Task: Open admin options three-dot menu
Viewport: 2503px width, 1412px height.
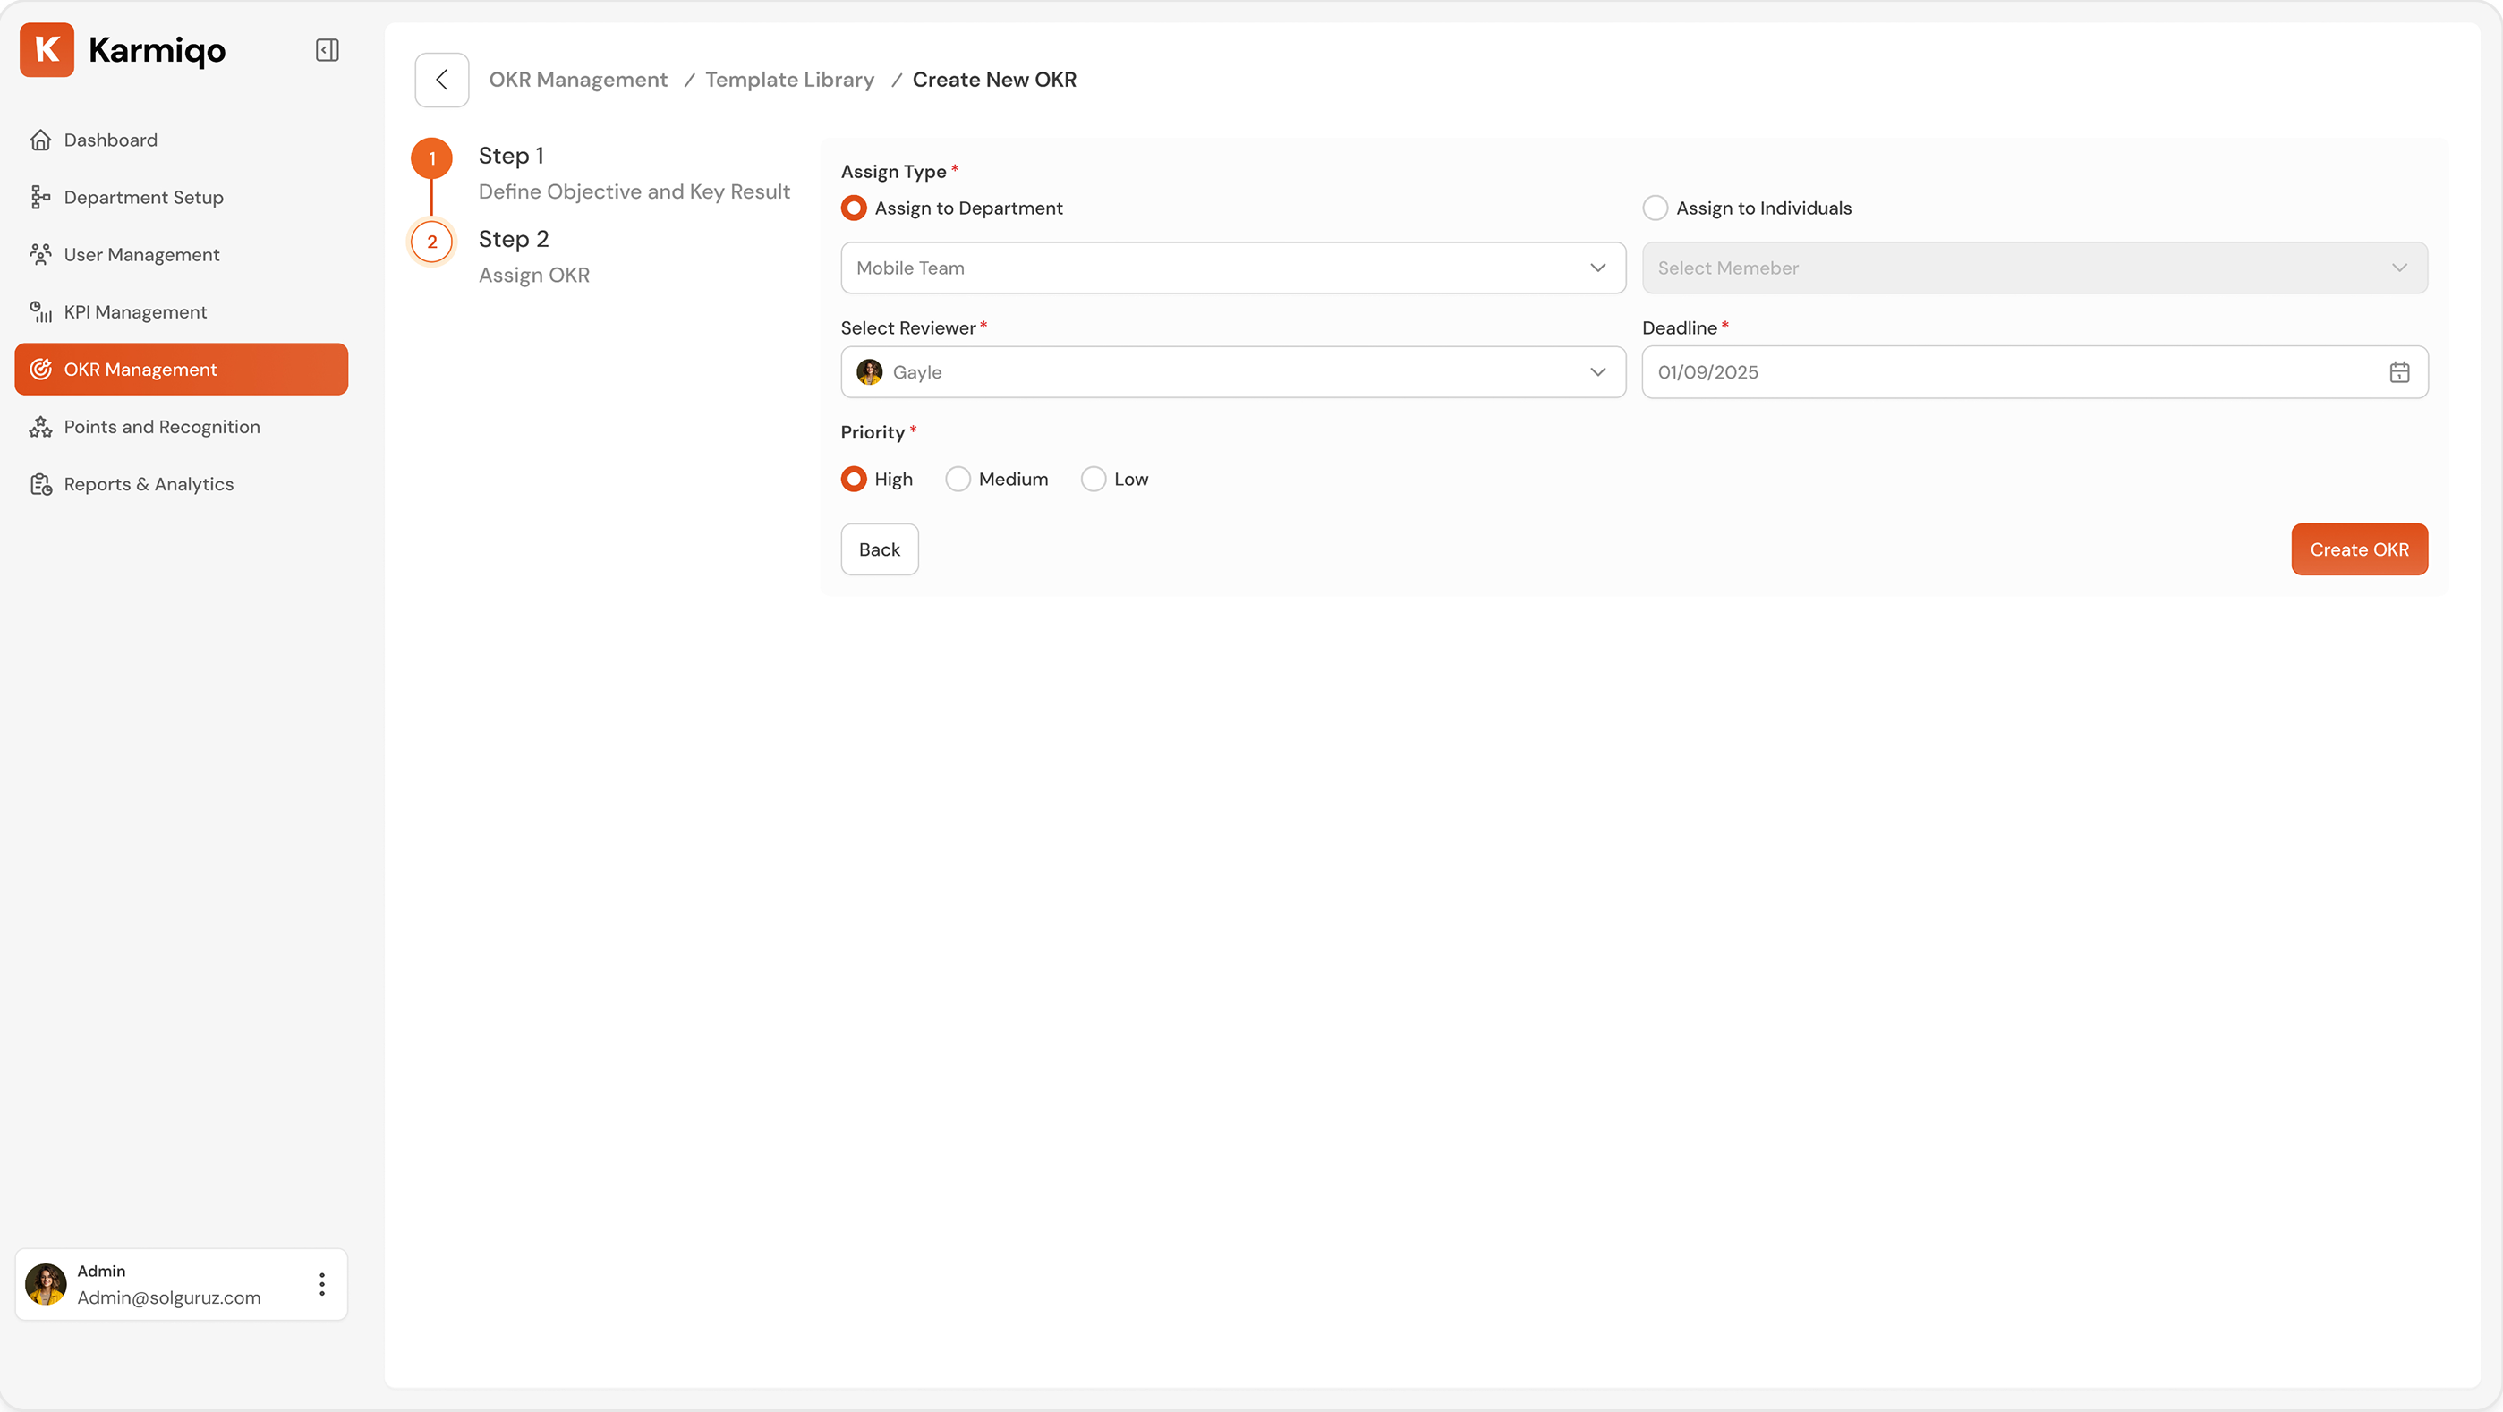Action: click(x=321, y=1284)
